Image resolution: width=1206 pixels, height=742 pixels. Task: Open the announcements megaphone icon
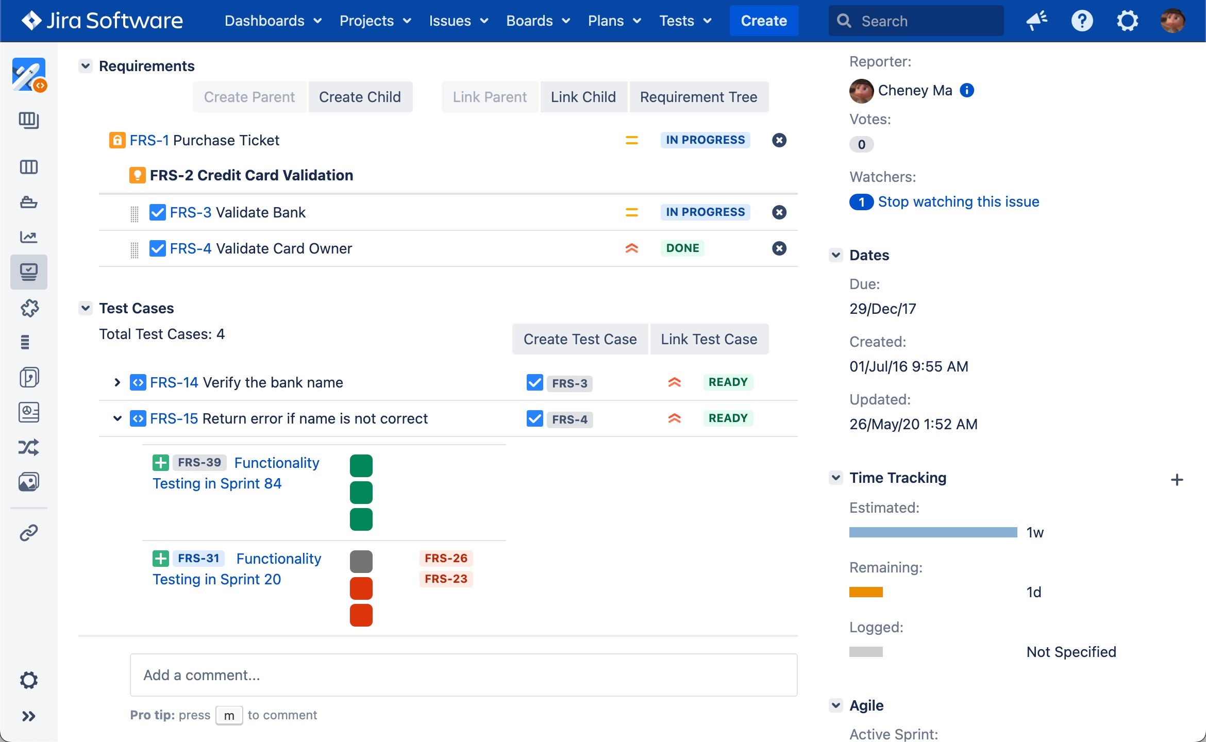[x=1036, y=21]
